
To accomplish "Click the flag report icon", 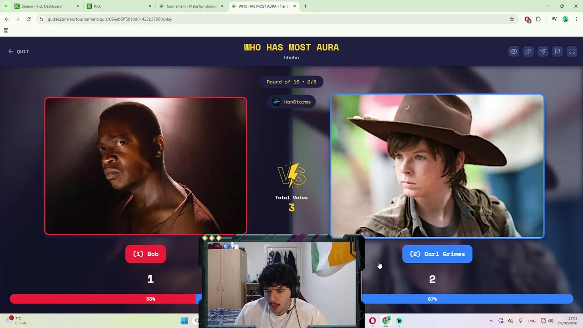I will point(557,51).
